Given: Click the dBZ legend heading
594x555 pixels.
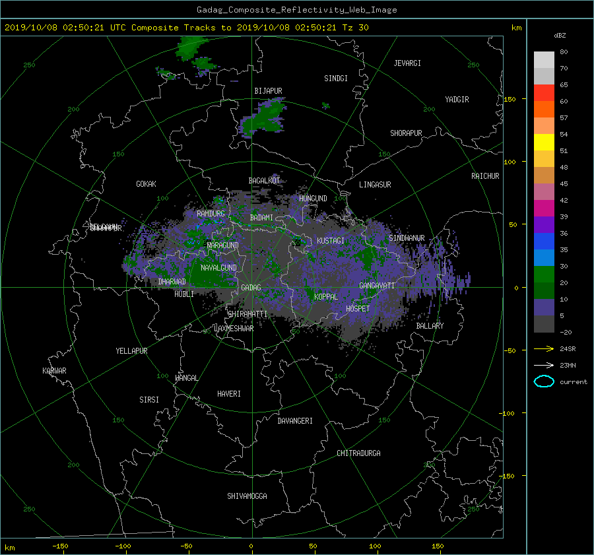Looking at the screenshot, I should click(560, 36).
